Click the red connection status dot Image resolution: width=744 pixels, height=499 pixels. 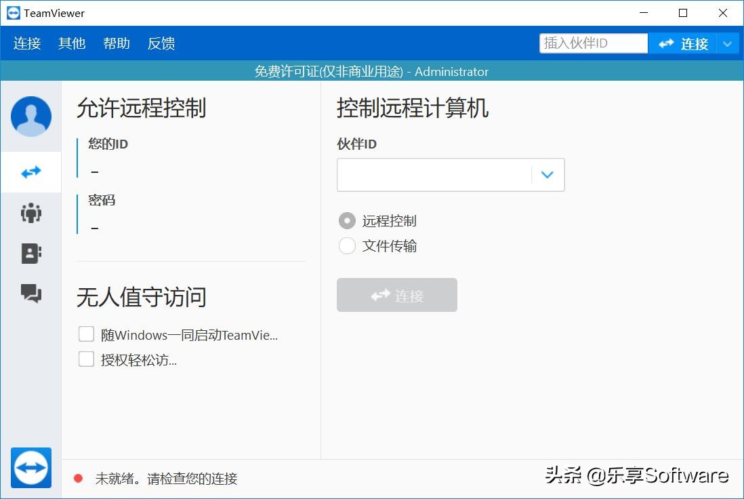click(77, 479)
